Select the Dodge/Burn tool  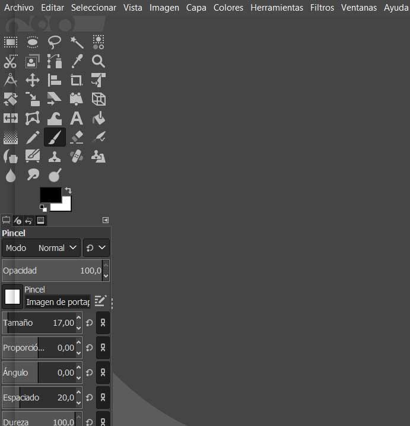pos(55,175)
